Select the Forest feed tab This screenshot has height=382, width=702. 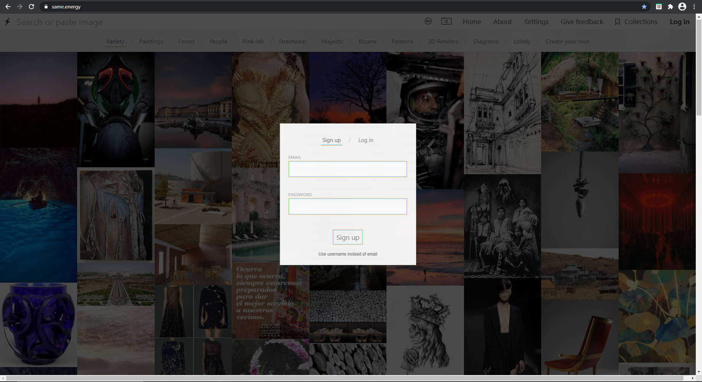tap(186, 42)
